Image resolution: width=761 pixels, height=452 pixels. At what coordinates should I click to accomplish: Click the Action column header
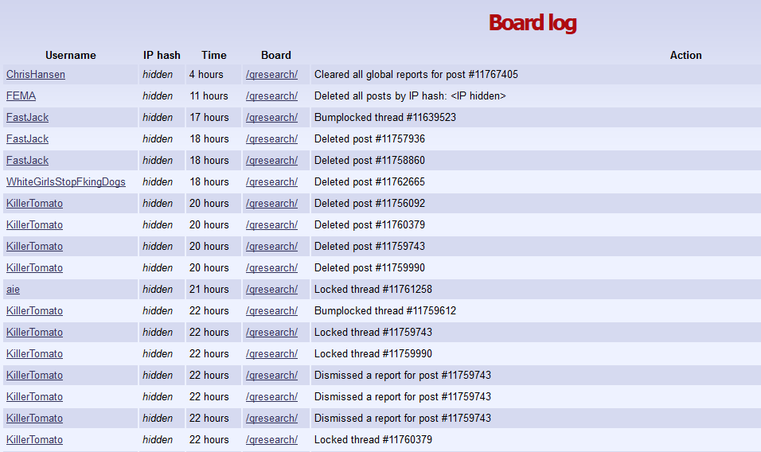point(685,55)
